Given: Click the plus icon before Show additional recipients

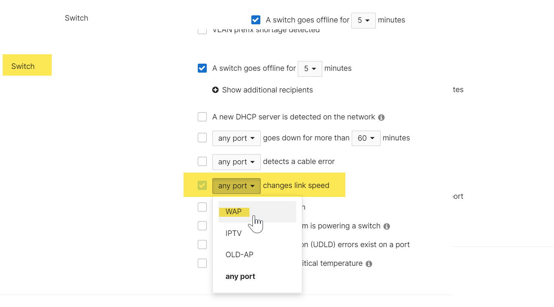Looking at the screenshot, I should pos(215,90).
